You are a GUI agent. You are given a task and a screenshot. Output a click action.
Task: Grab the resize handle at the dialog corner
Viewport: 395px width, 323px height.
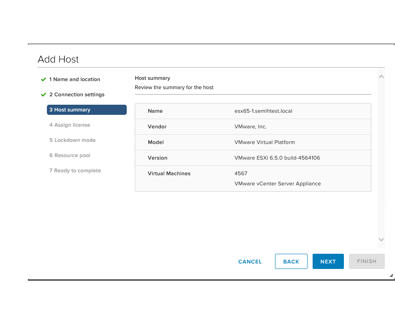[391, 275]
